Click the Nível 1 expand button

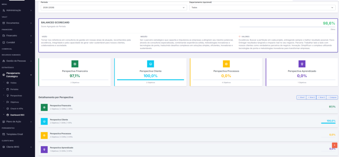301,97
